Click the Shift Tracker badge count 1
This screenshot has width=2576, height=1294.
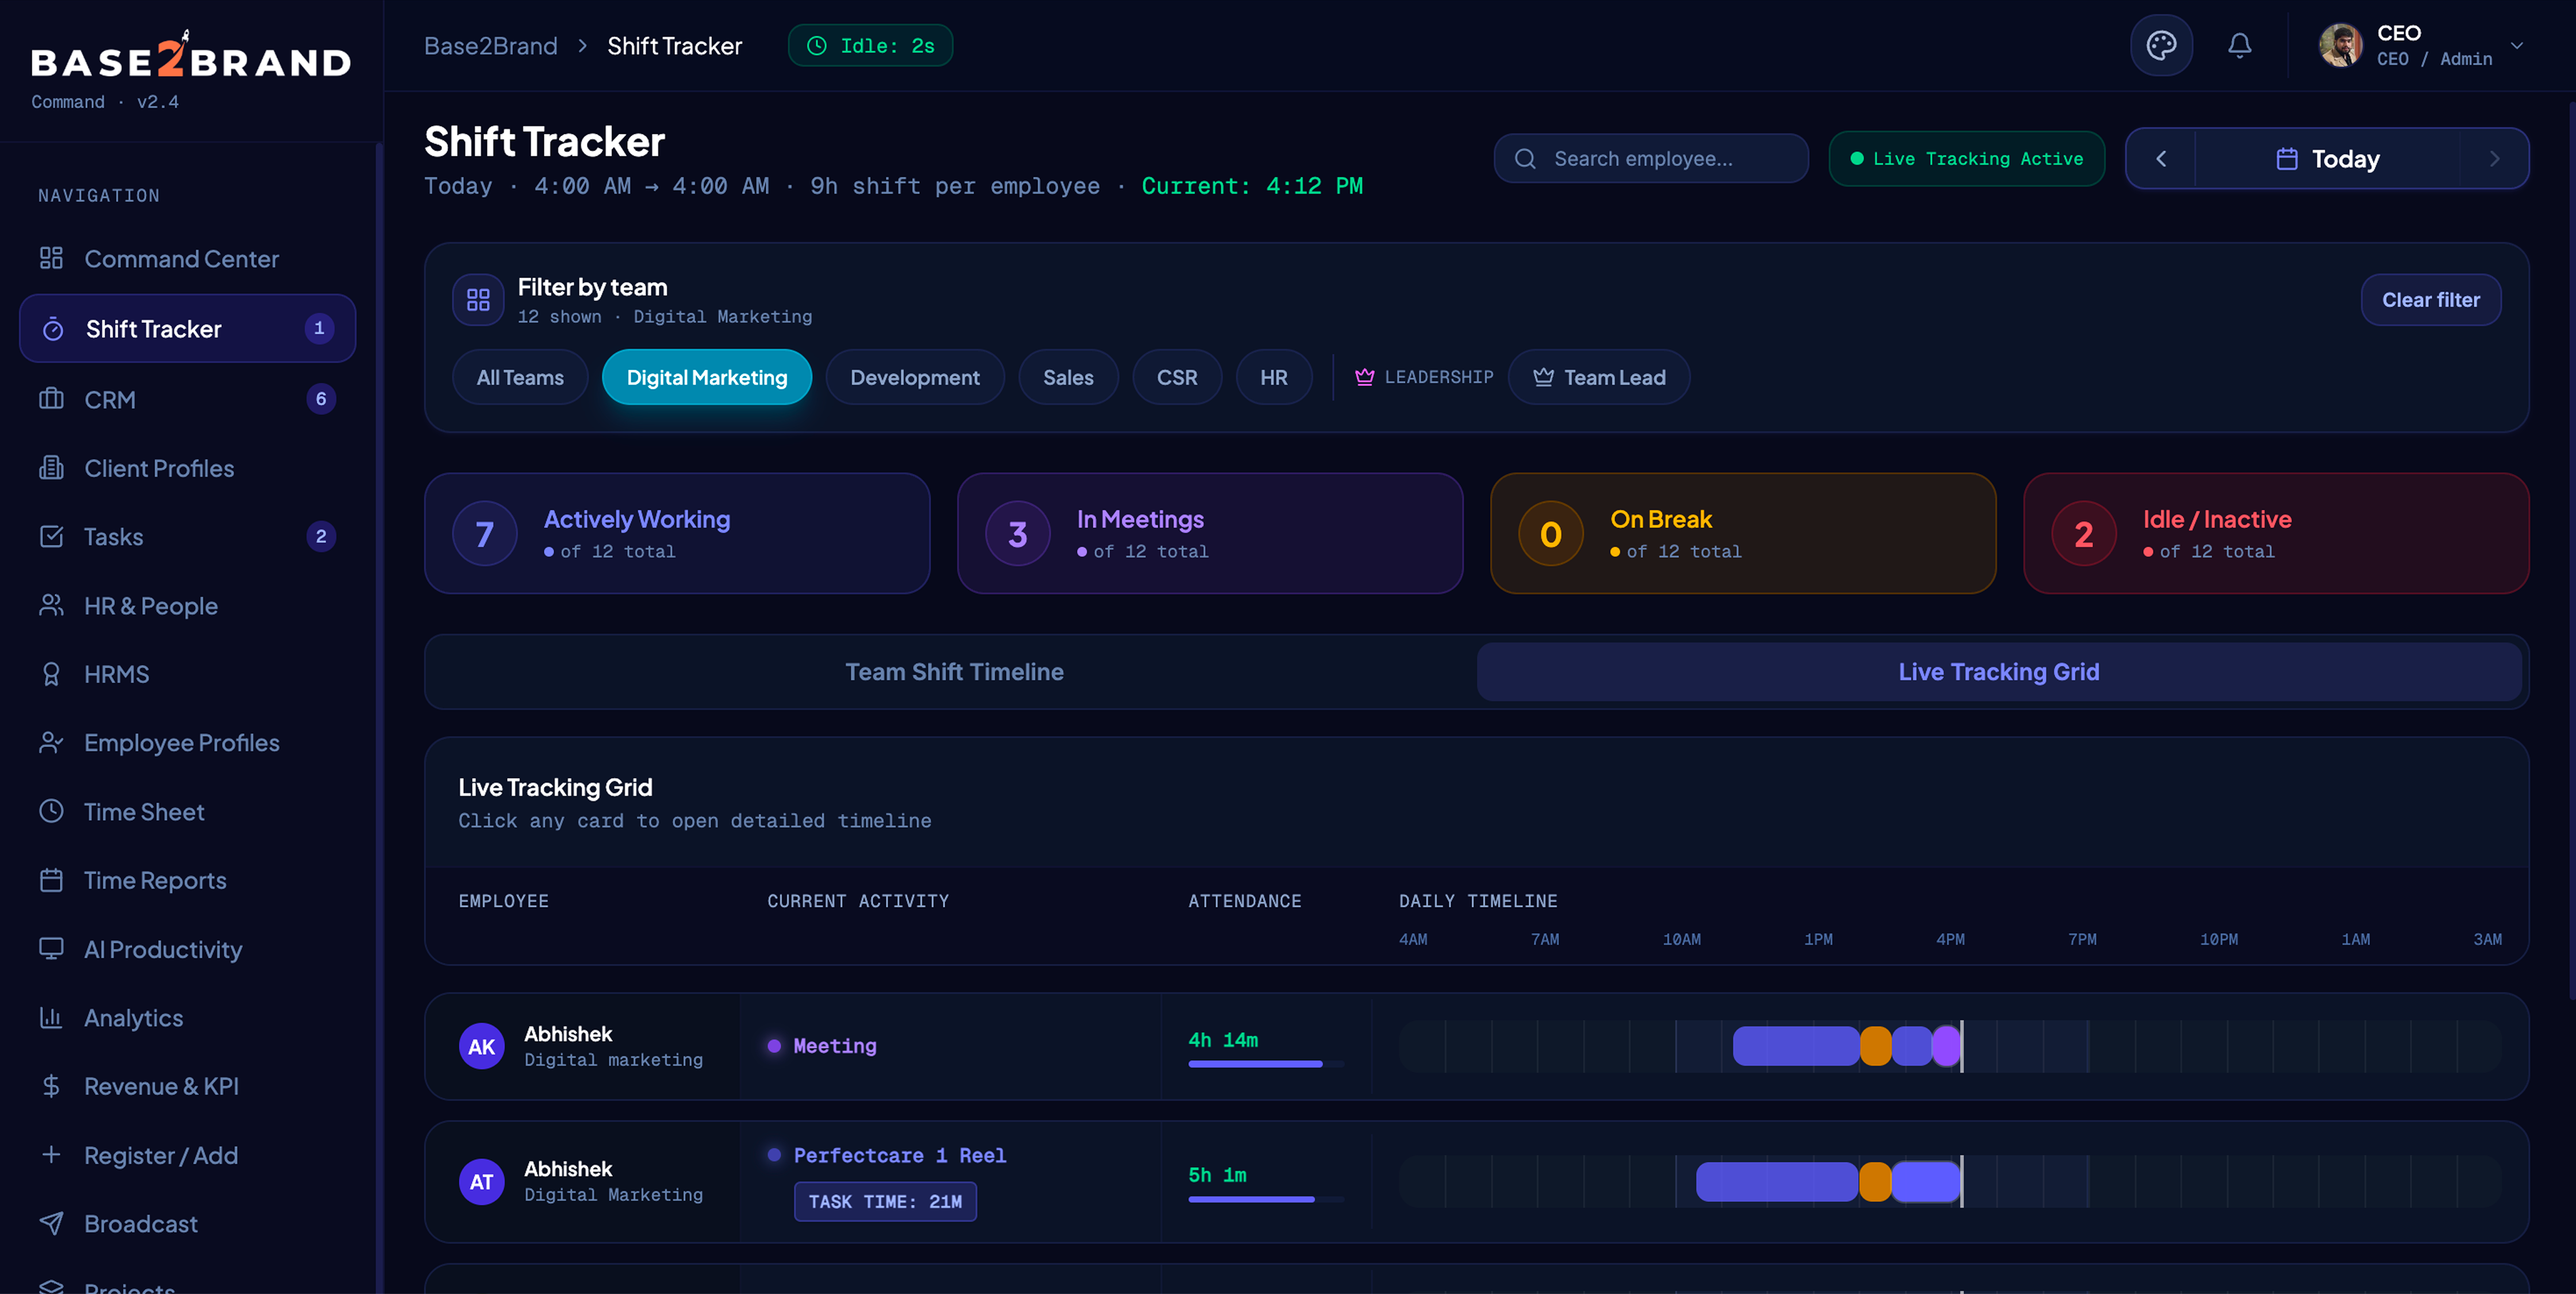319,329
